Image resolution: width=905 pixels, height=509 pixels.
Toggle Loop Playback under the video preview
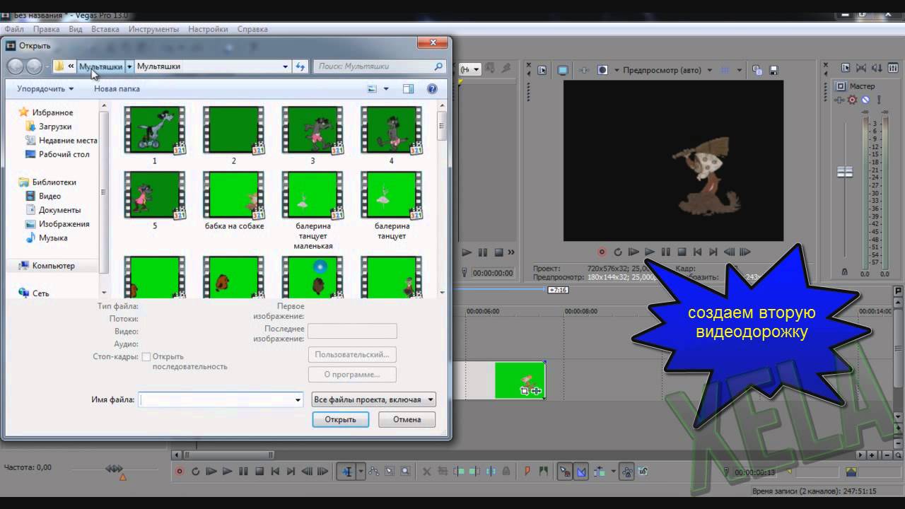point(617,252)
